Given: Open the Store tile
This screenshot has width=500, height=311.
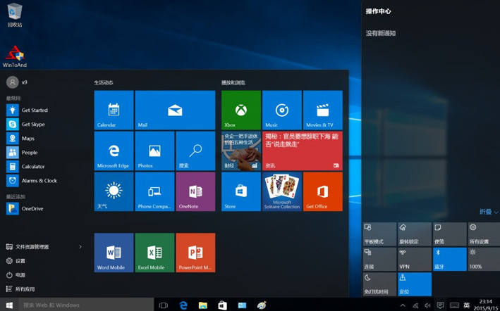Looking at the screenshot, I should [x=241, y=191].
